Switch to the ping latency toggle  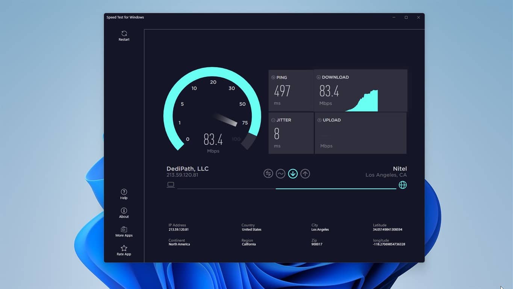point(268,173)
